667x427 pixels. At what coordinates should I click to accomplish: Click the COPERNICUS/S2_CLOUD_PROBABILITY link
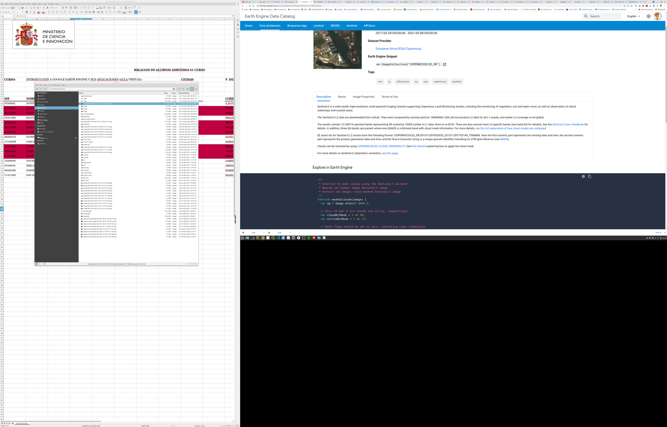tap(381, 146)
